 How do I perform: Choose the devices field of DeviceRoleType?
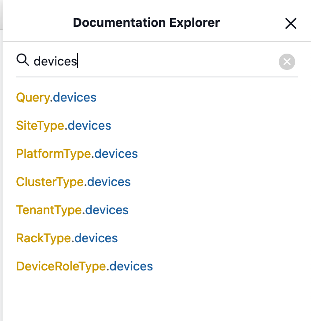pyautogui.click(x=131, y=266)
